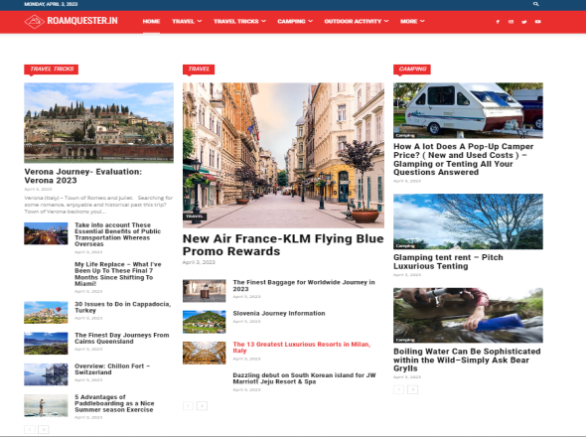Click the Travel tag on the street photo
586x437 pixels.
[195, 217]
